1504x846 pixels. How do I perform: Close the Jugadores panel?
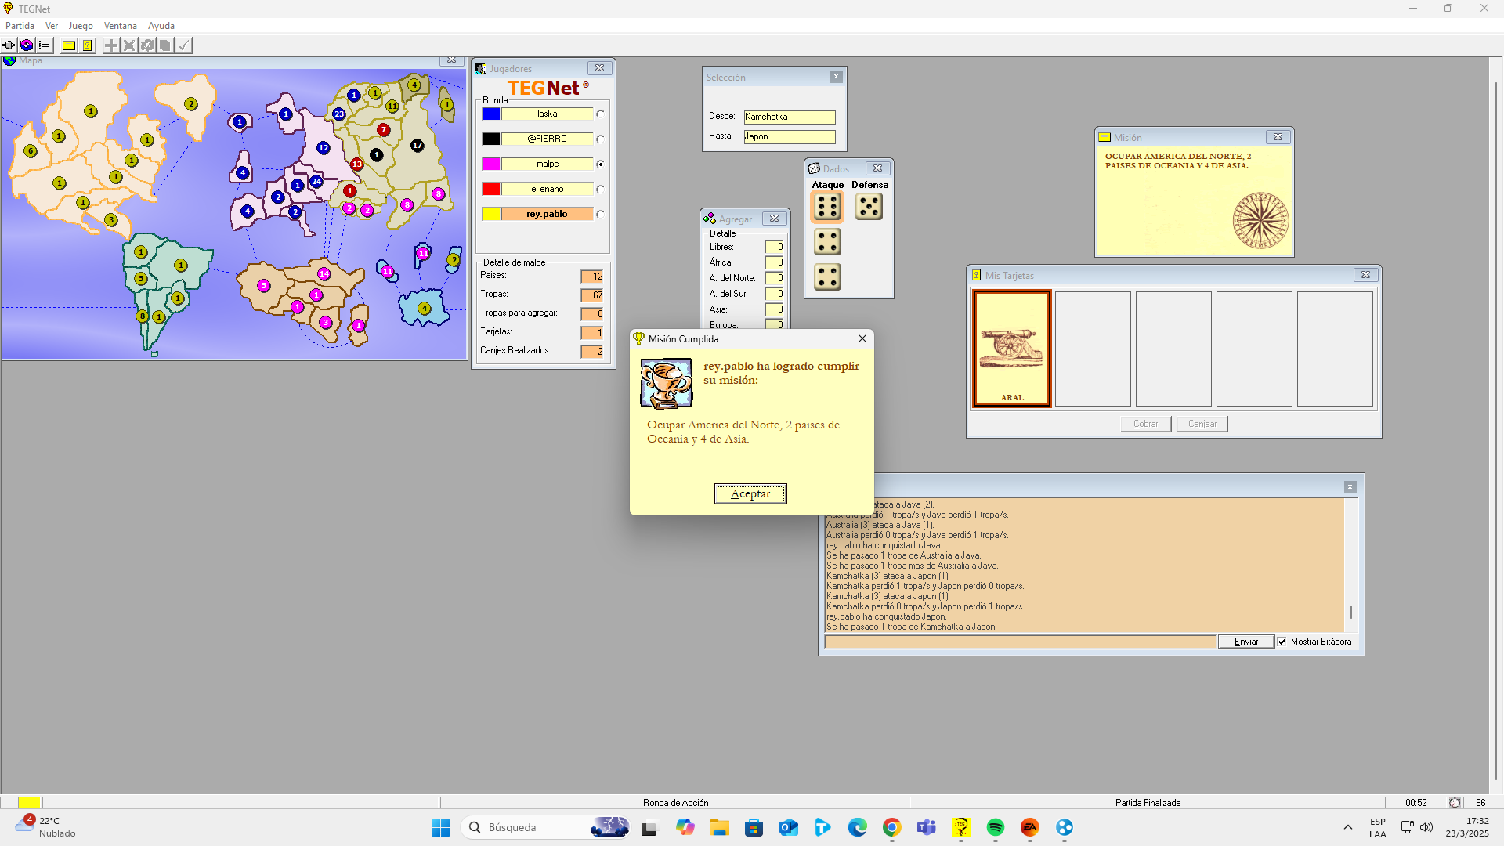pyautogui.click(x=599, y=69)
